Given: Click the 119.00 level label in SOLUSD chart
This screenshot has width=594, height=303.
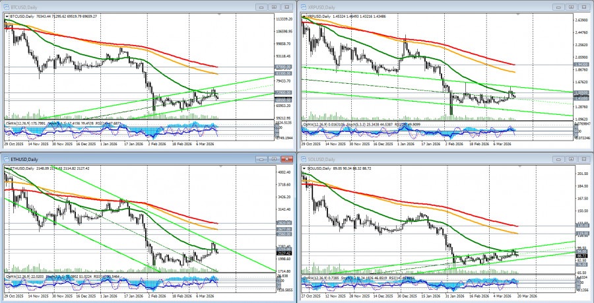Looking at the screenshot, I should coord(581,233).
